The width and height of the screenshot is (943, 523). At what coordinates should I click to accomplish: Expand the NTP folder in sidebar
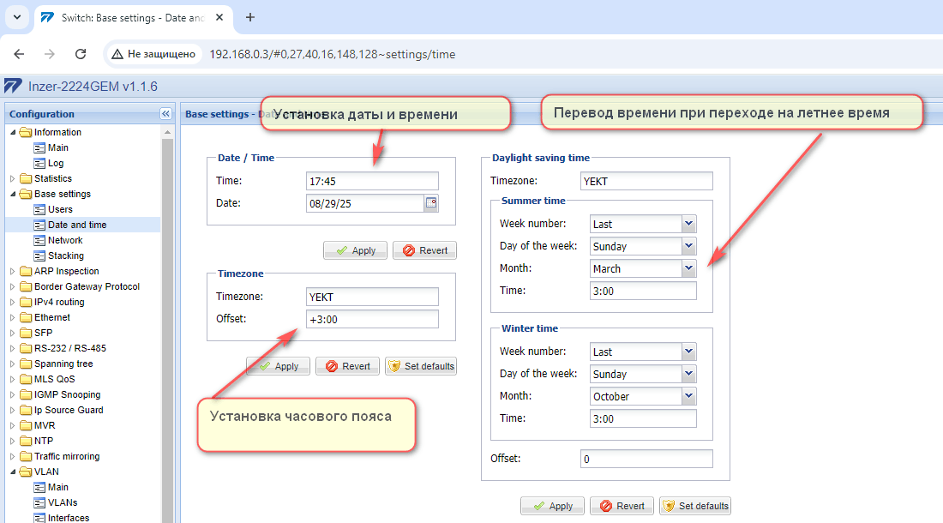click(12, 442)
